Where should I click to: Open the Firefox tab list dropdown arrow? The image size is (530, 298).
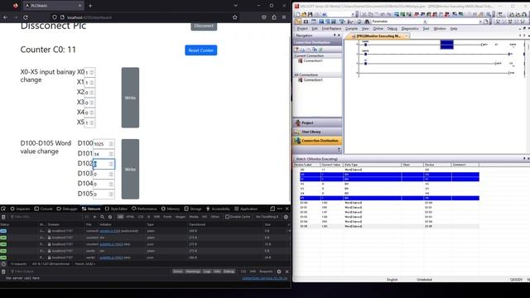[235, 6]
